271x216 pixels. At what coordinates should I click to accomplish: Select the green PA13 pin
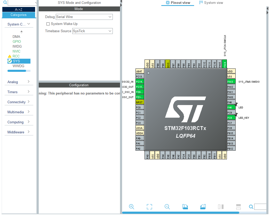click(x=231, y=82)
